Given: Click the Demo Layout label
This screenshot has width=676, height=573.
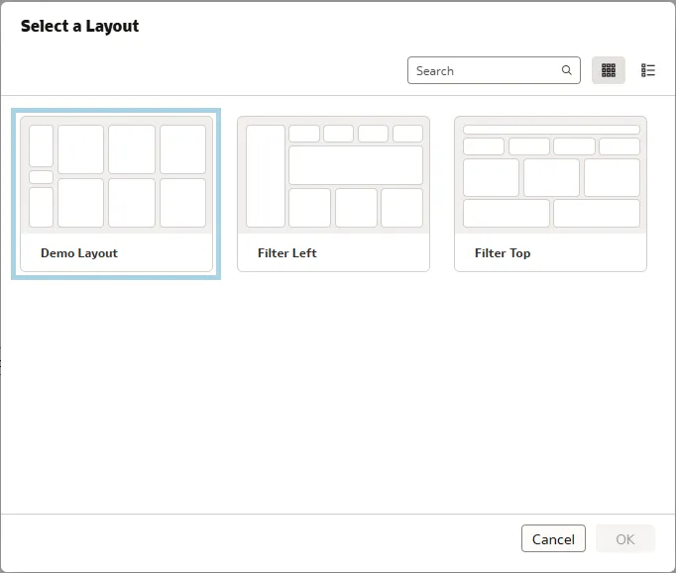Looking at the screenshot, I should [x=79, y=253].
